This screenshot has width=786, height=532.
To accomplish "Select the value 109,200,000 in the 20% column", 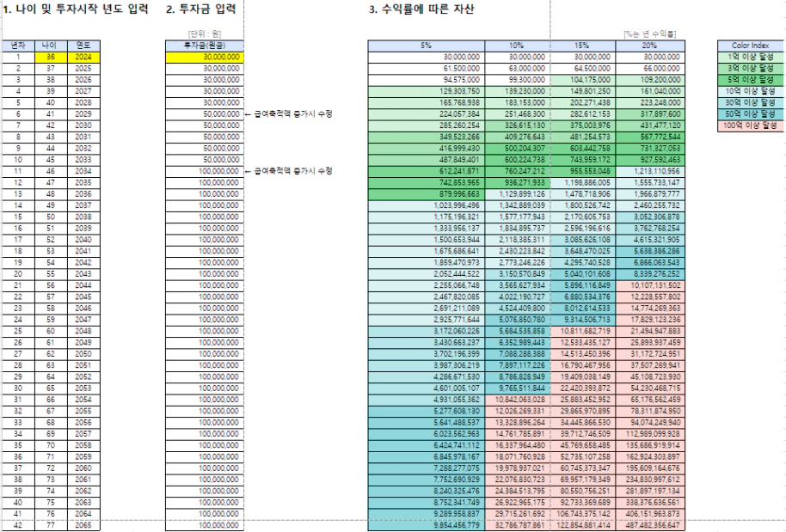I will 649,80.
